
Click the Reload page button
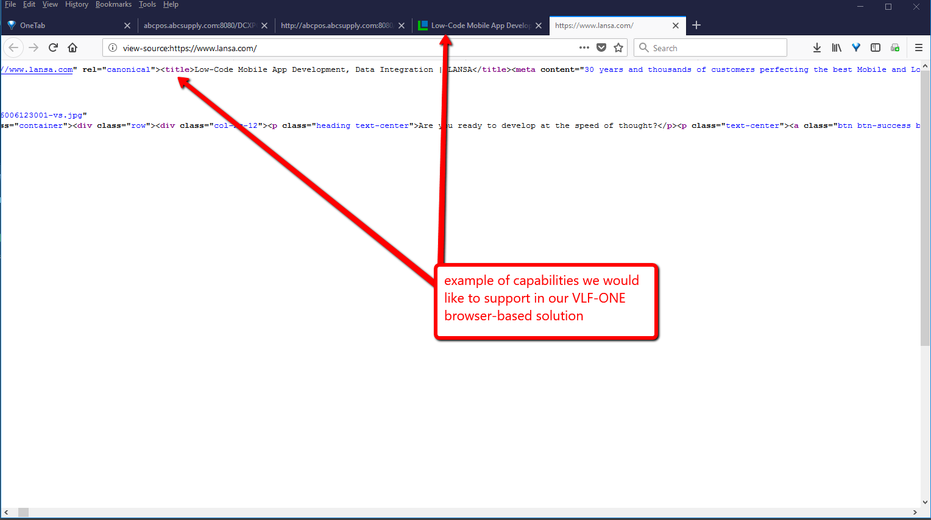[53, 47]
